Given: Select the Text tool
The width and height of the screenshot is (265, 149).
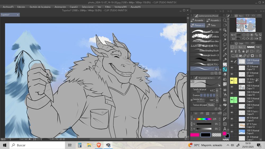Looking at the screenshot, I should pyautogui.click(x=225, y=129).
